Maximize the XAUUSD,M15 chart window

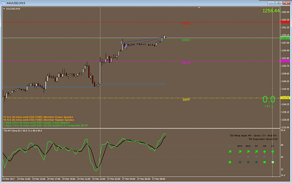279,3
